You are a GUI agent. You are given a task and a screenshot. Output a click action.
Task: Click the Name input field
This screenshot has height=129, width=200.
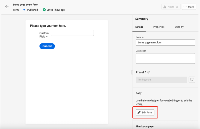pos(165,43)
